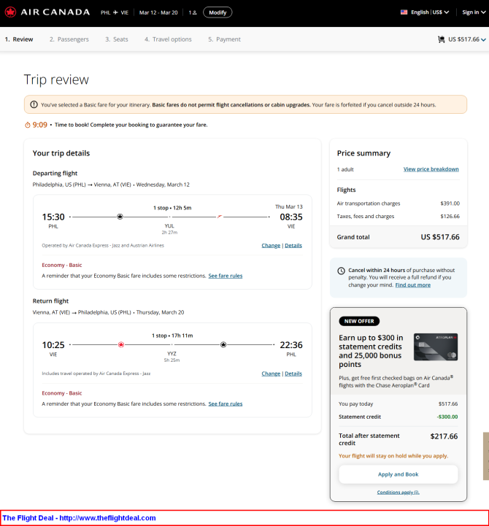Click the orange countdown timer icon
The image size is (489, 526).
(28, 125)
